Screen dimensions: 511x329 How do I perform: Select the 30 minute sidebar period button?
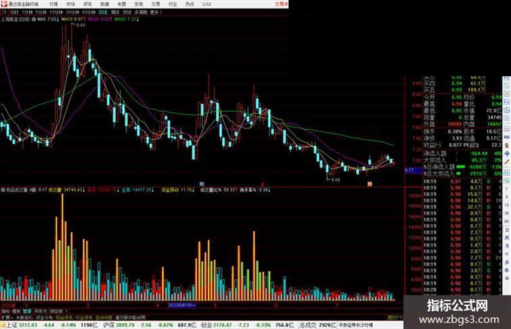pos(507,213)
